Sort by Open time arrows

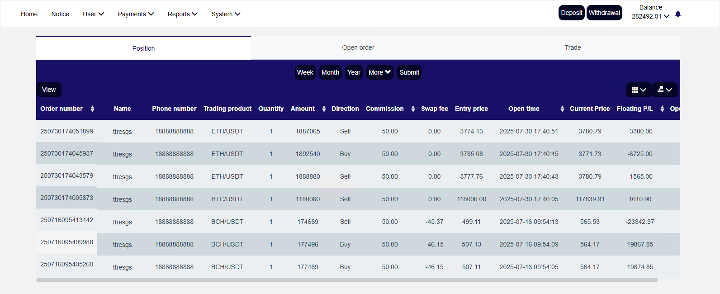[x=562, y=109]
